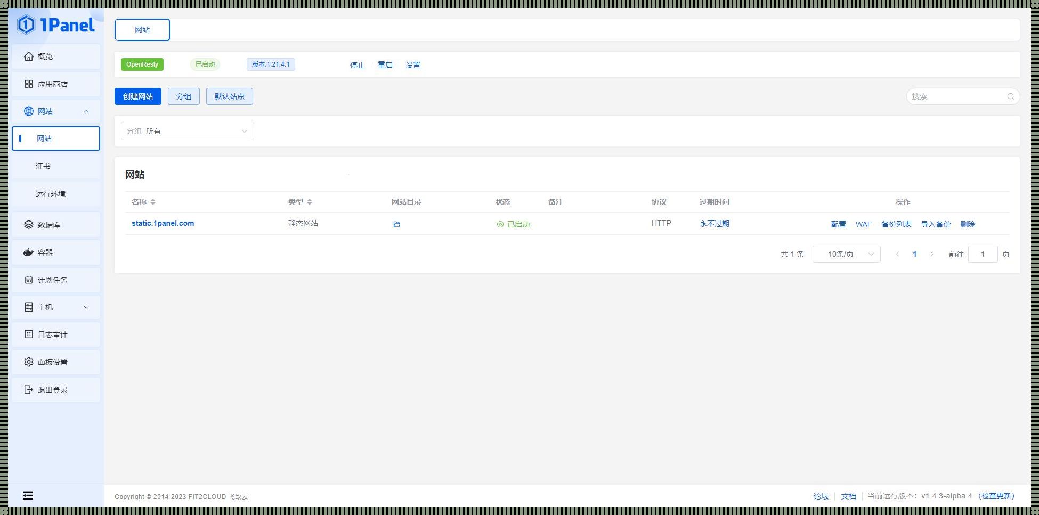Sort by 名称 column arrows
The width and height of the screenshot is (1039, 515).
153,202
